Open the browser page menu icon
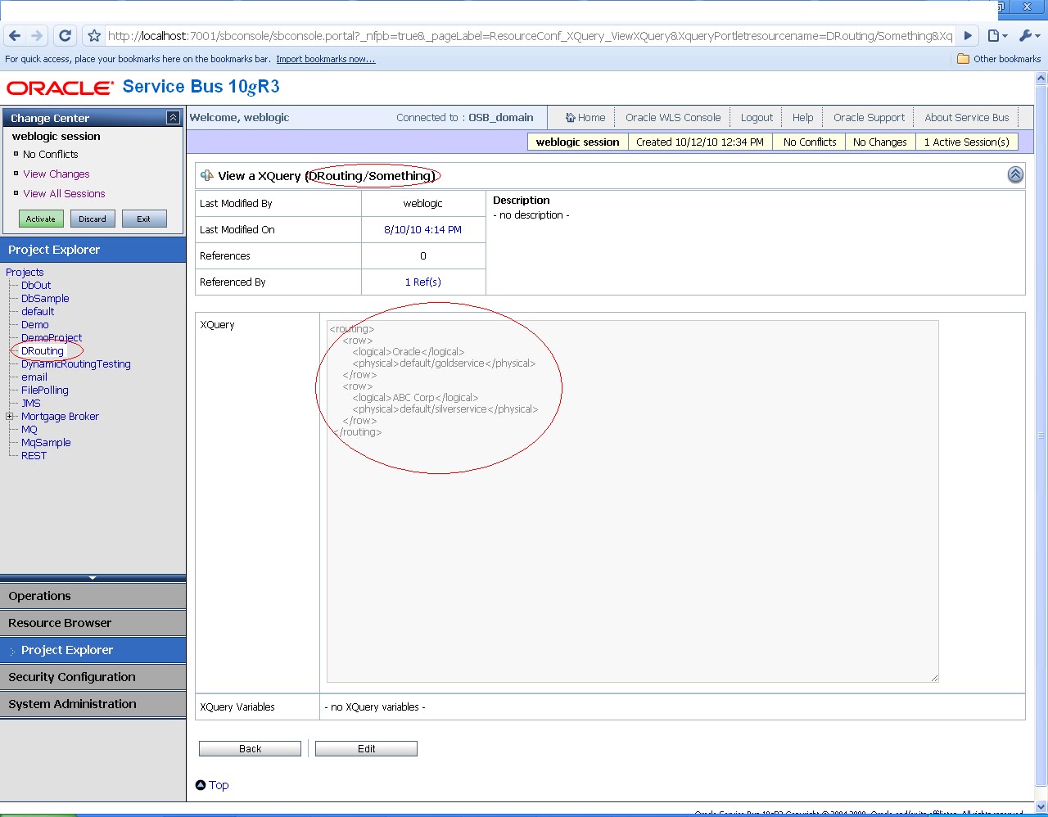Screen dimensions: 1048x817 pyautogui.click(x=996, y=36)
